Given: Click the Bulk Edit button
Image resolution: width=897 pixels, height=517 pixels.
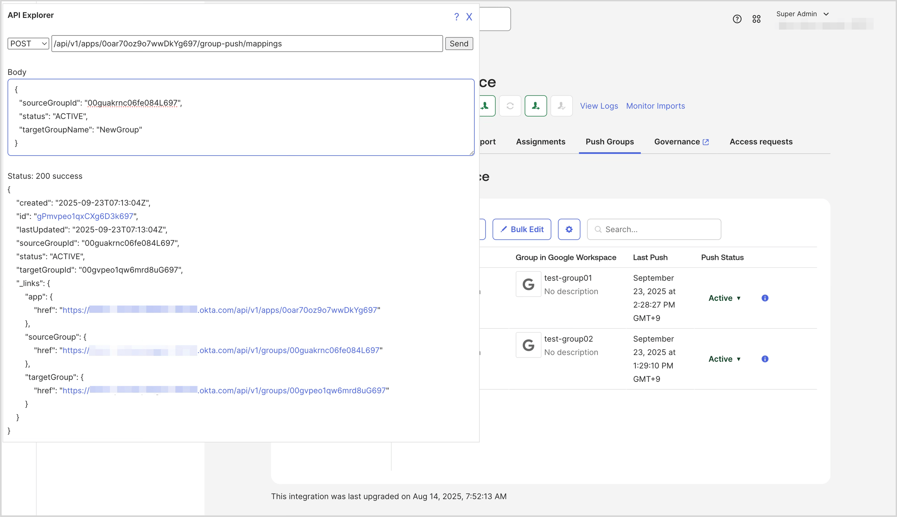Looking at the screenshot, I should click(521, 229).
